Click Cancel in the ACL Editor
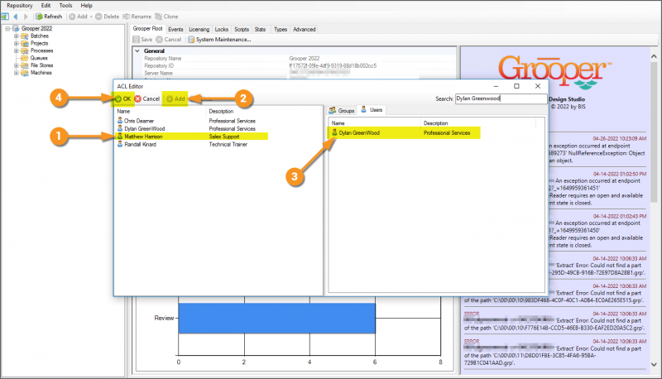662x379 pixels. coord(147,98)
